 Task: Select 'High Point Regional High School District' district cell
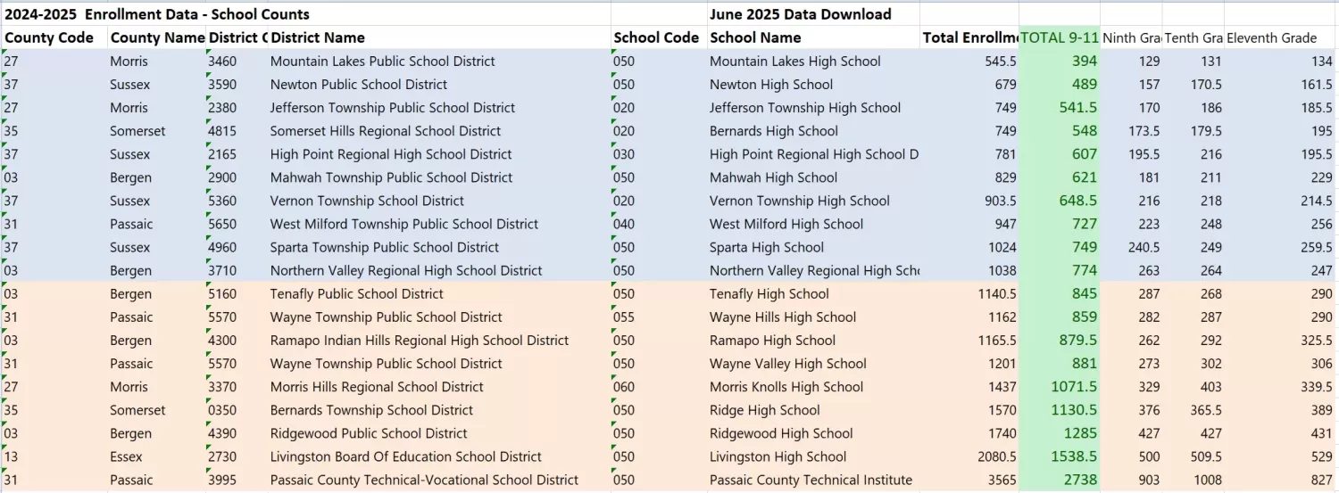point(438,154)
